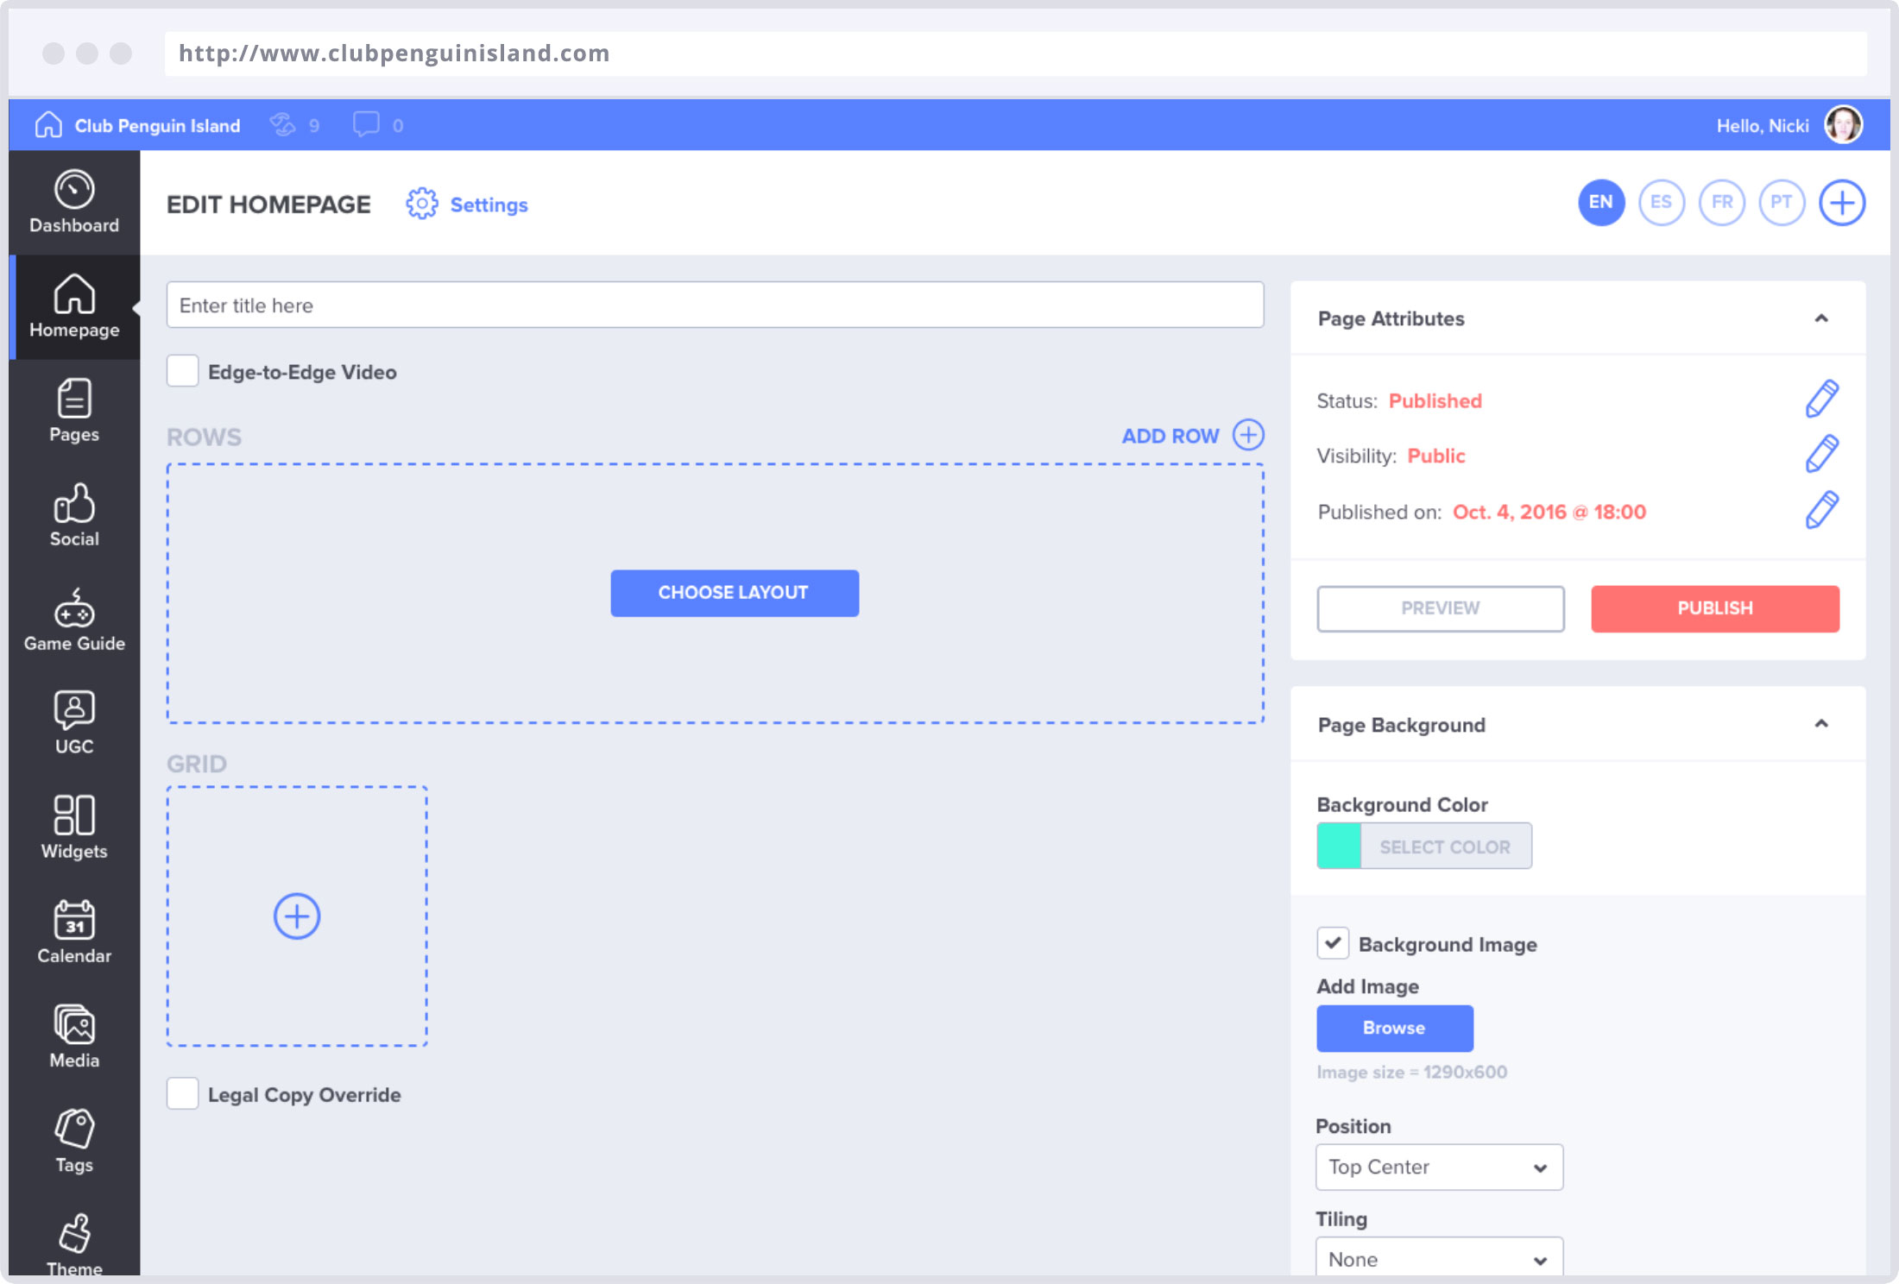The width and height of the screenshot is (1899, 1284).
Task: Open the Settings link text
Action: tap(489, 205)
